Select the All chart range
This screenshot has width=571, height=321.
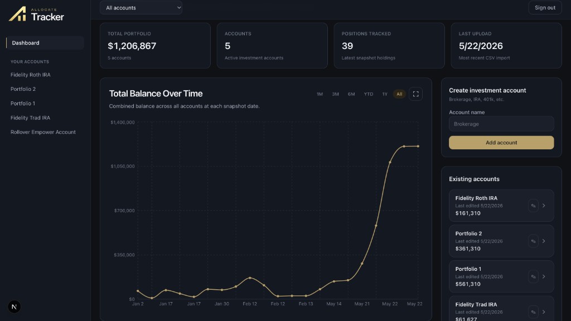pyautogui.click(x=399, y=94)
